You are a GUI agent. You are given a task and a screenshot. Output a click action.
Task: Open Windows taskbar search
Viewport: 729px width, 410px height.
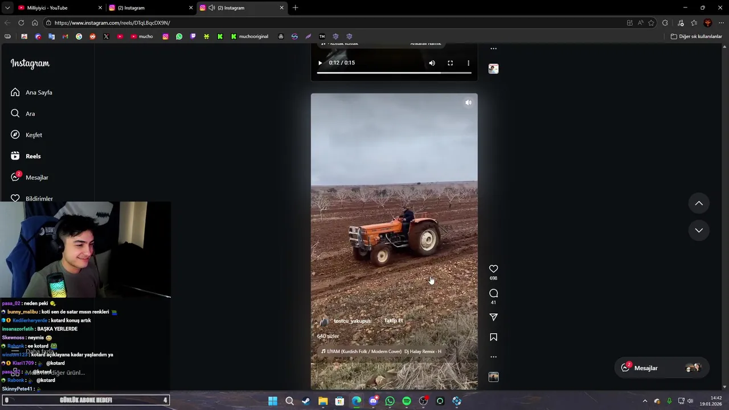[x=289, y=401]
